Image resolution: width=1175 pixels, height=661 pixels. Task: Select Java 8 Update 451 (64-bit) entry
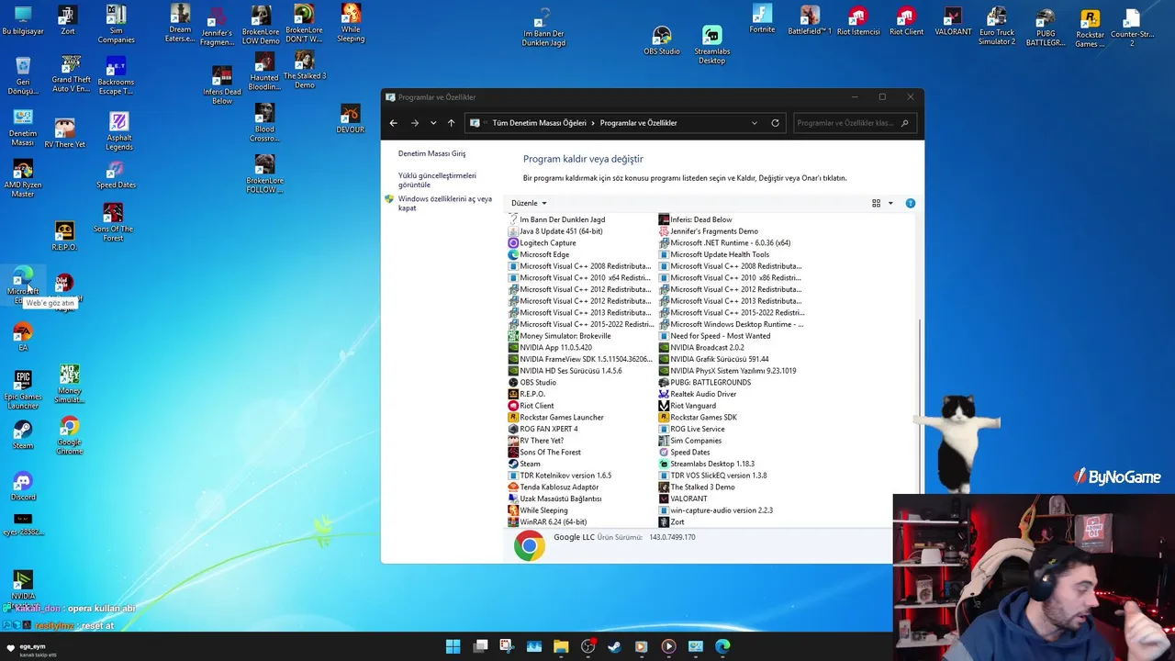[561, 231]
